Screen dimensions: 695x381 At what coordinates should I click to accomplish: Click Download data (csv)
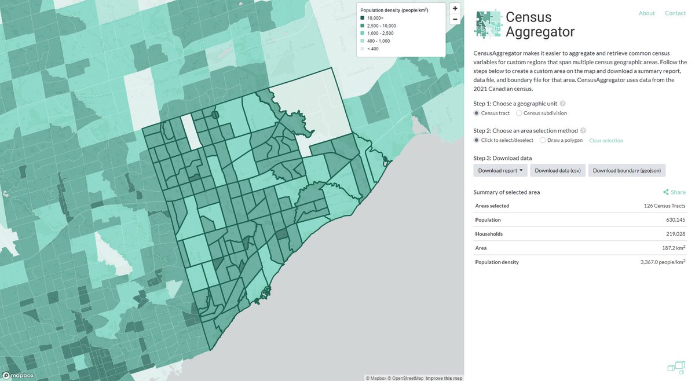click(x=557, y=170)
